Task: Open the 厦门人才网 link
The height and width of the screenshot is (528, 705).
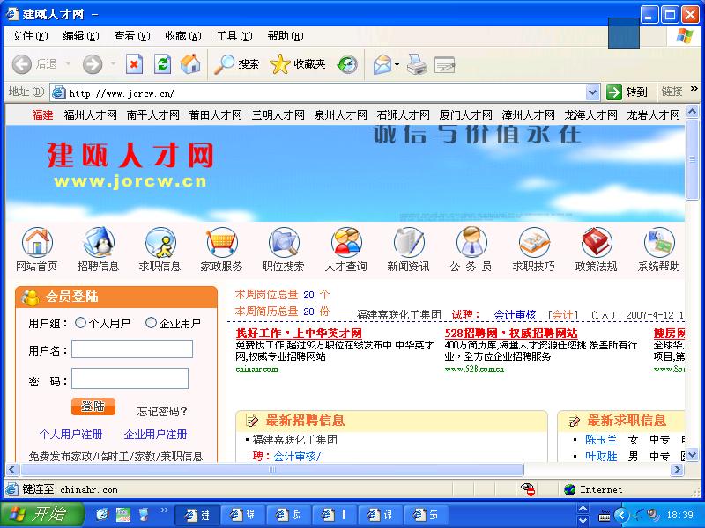Action: 465,115
